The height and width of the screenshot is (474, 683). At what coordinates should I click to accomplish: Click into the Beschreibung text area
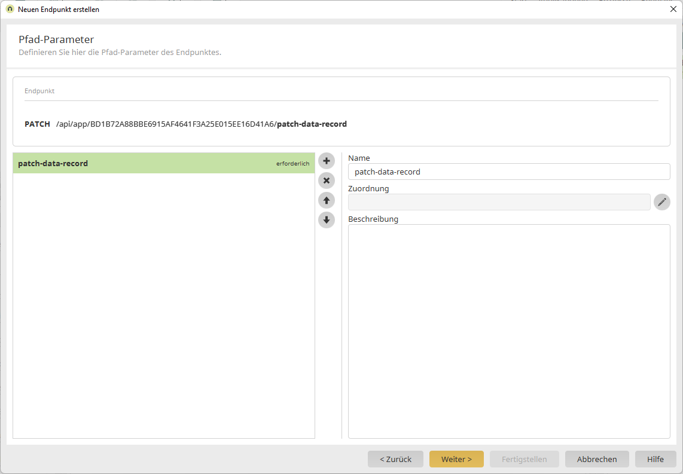pyautogui.click(x=509, y=331)
